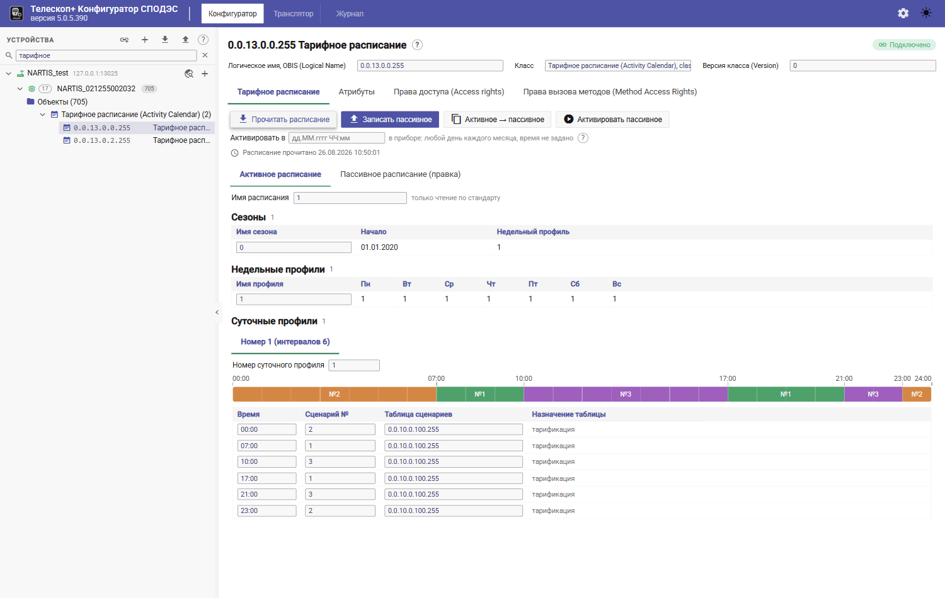This screenshot has width=945, height=598.
Task: Click the Имя сезона input field
Action: tap(294, 247)
